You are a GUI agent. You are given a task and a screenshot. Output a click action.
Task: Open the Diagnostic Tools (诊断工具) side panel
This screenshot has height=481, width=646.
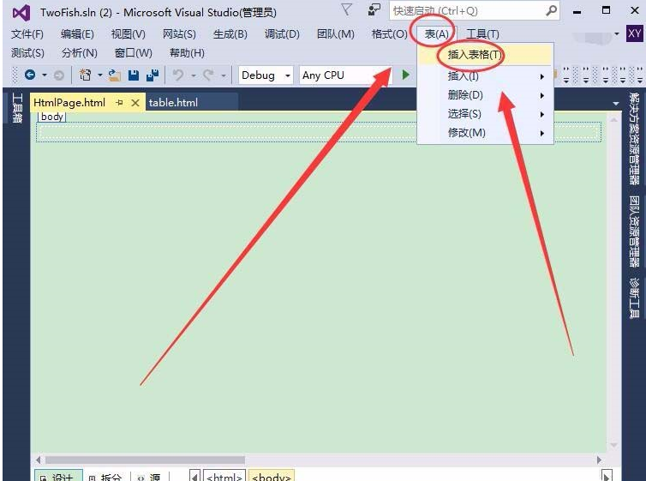pos(634,298)
